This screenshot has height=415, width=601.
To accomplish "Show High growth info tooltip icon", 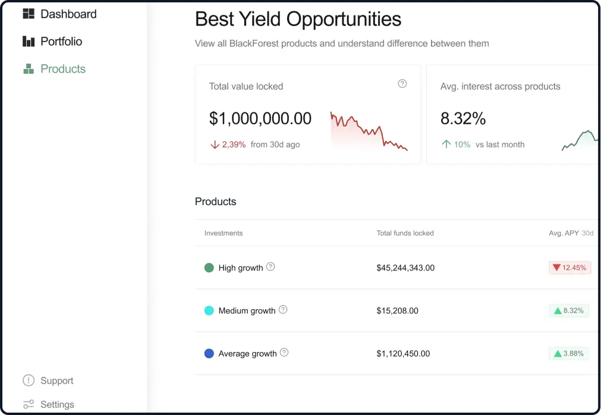I will [270, 267].
